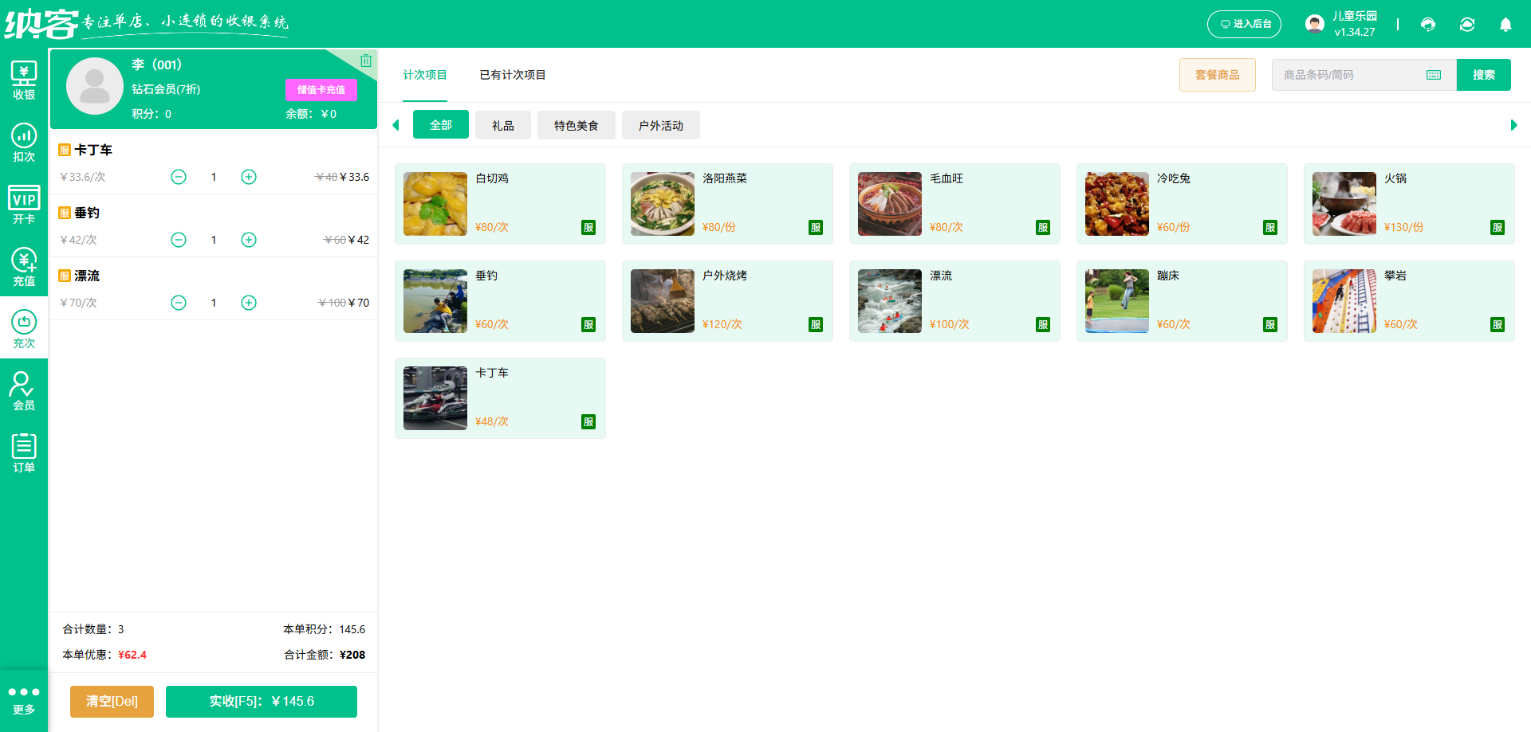Open the 会员 member sidebar icon
Viewport: 1531px width, 732px height.
[x=24, y=392]
